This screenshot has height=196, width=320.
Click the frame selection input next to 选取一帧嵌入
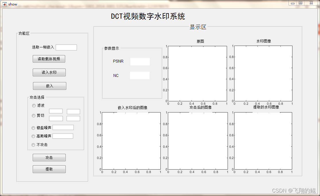66,47
